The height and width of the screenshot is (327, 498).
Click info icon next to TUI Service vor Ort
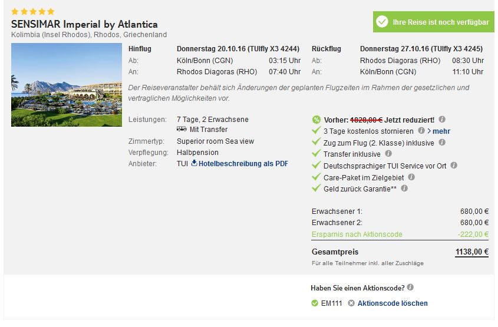click(x=454, y=166)
